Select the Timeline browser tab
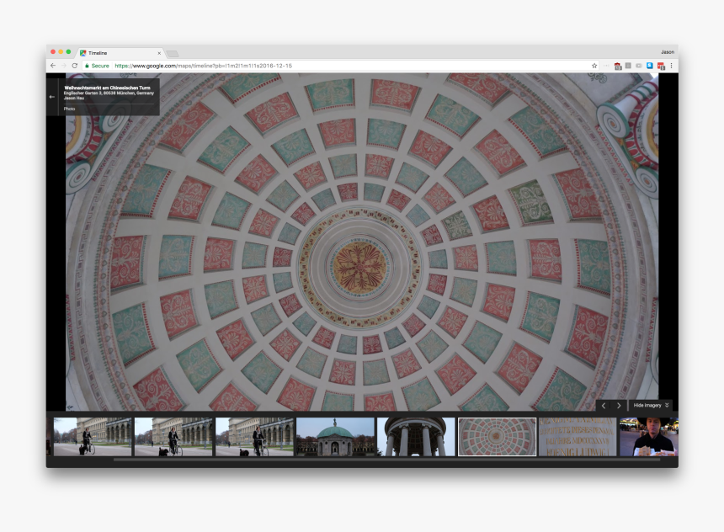This screenshot has width=724, height=532. coord(120,53)
